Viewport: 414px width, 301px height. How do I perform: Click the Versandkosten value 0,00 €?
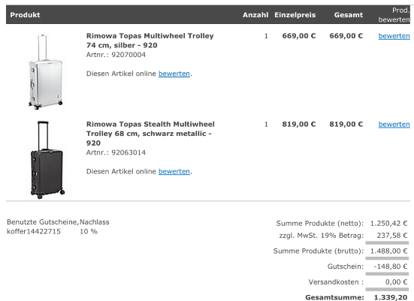coord(396,282)
